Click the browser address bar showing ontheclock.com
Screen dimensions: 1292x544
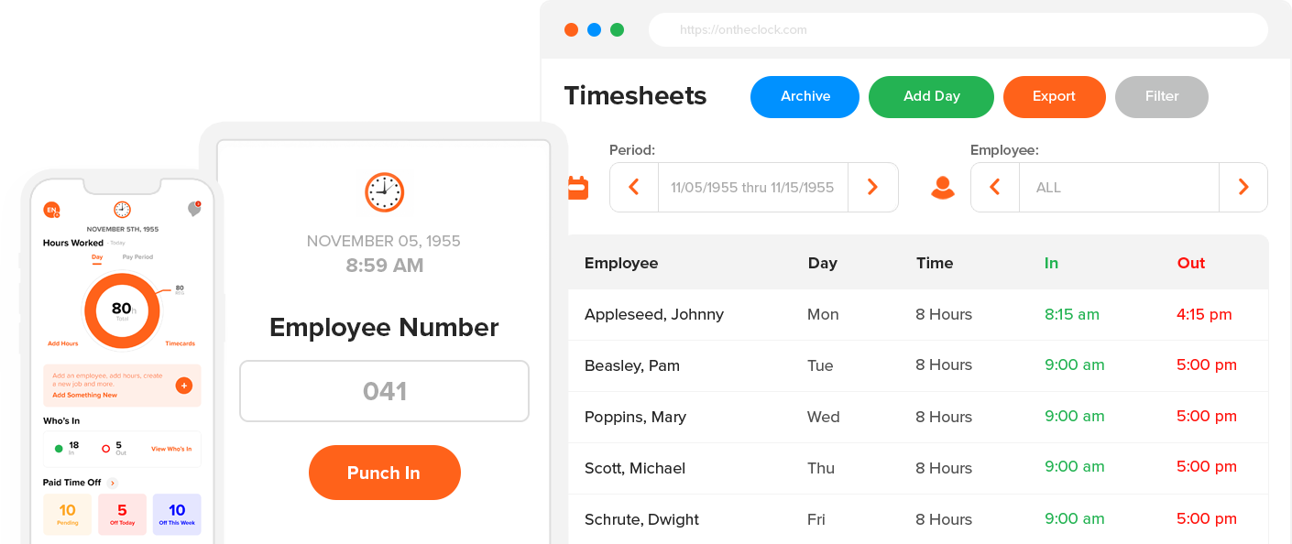coord(958,29)
